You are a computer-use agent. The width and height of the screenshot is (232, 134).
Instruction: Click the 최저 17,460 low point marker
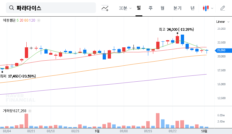[x=2, y=72]
